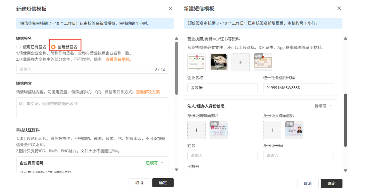Viewport: 368px width, 192px height.
Task: Click the signature input field showing 0 / 12
Action: coord(92,69)
